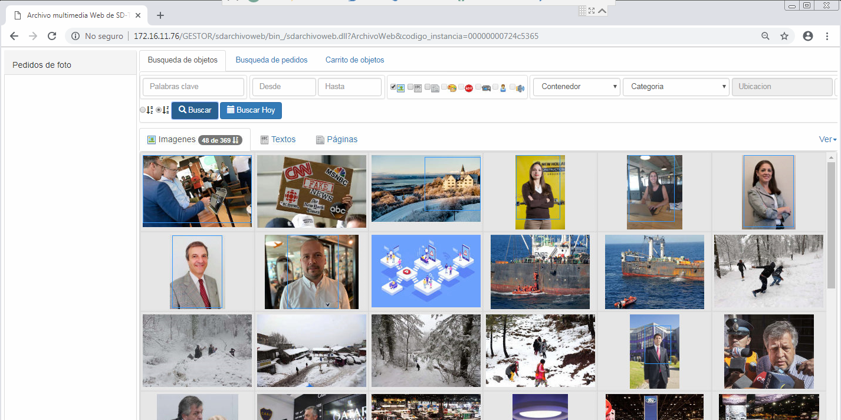841x420 pixels.
Task: Open the man with red tie thumbnail
Action: [x=197, y=272]
